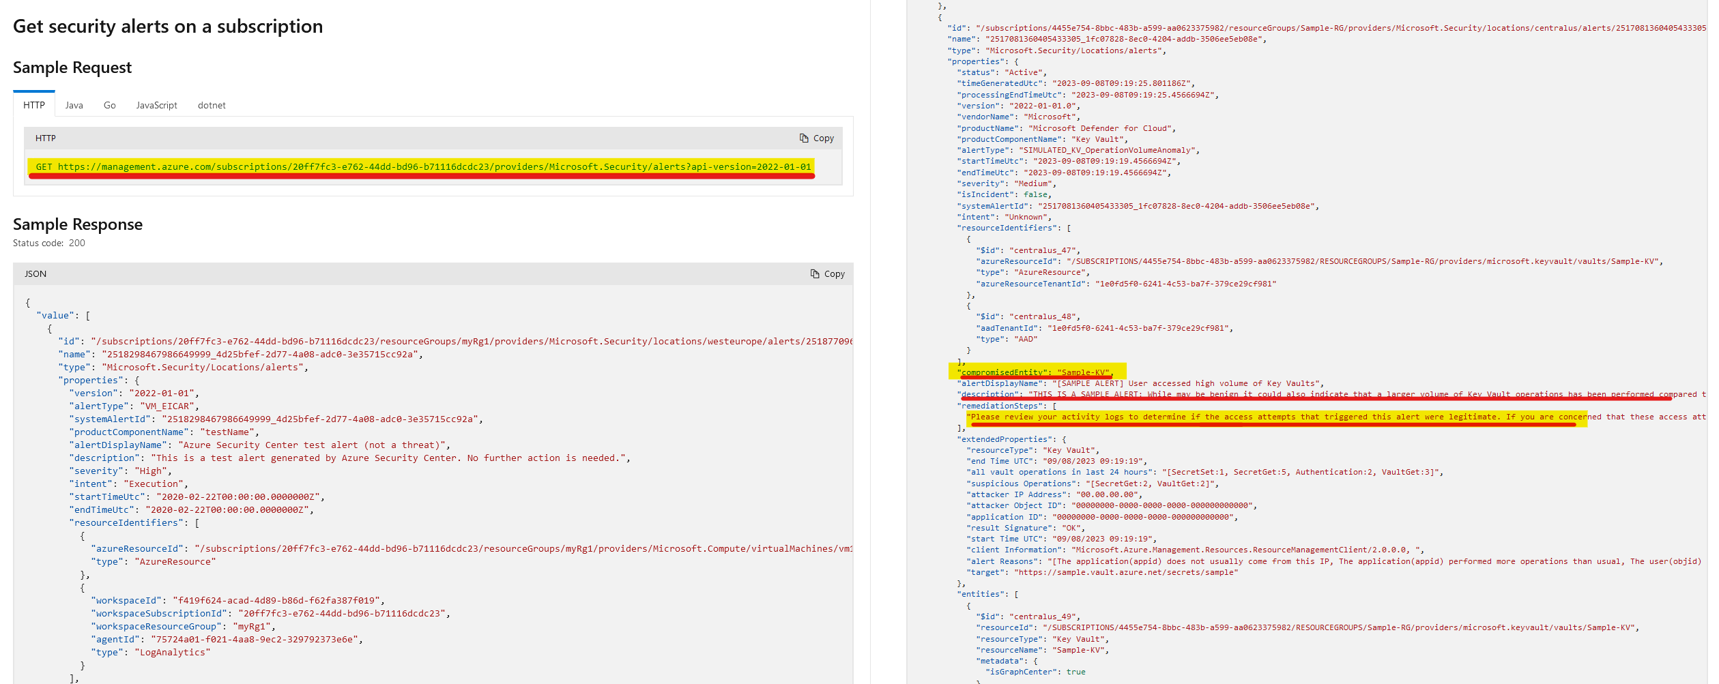Copy the HTTP request code block

(x=817, y=138)
